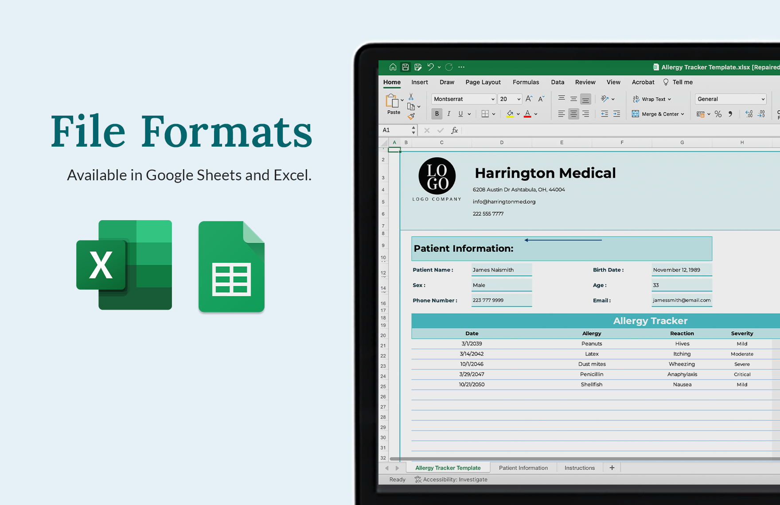Image resolution: width=780 pixels, height=505 pixels.
Task: Open the more options ellipsis
Action: tap(461, 67)
